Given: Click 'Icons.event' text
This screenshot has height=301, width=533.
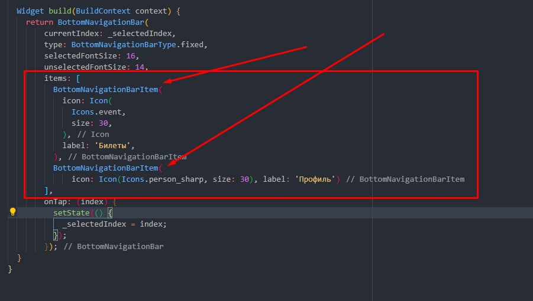Looking at the screenshot, I should coord(96,112).
